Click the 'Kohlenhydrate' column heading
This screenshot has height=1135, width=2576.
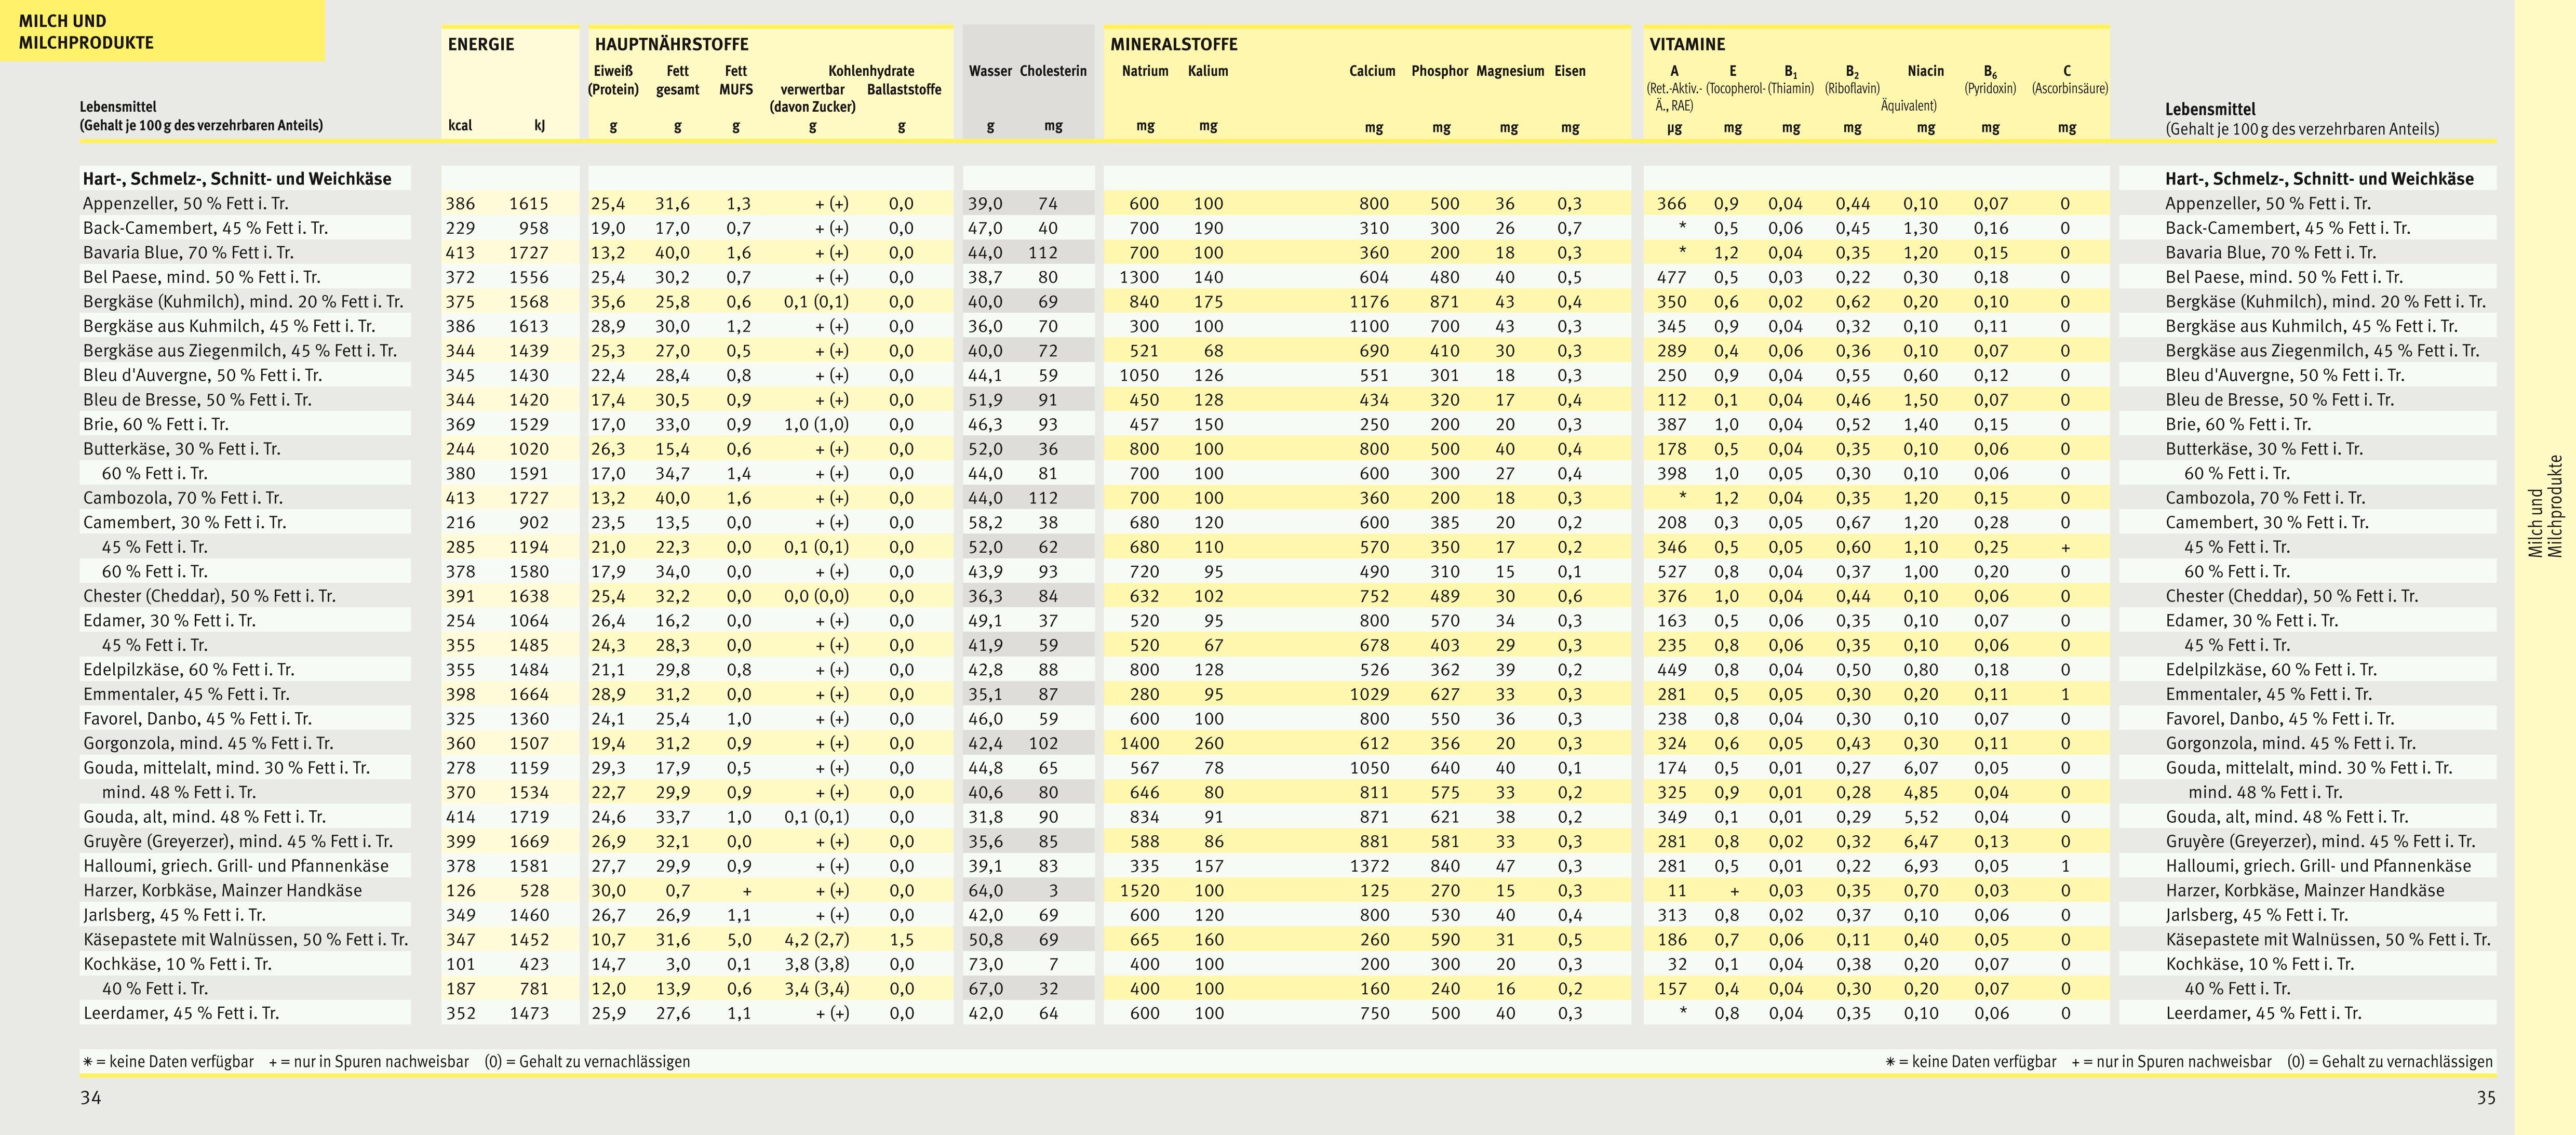point(871,71)
